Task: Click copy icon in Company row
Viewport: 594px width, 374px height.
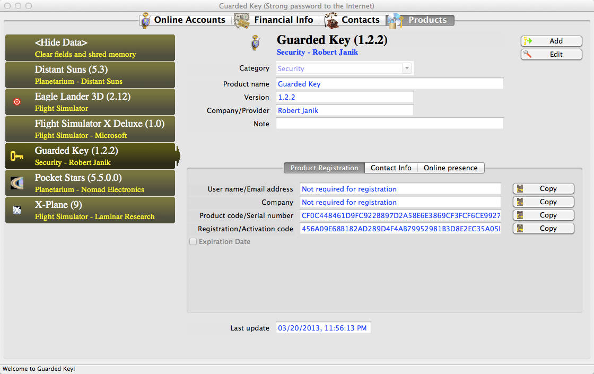Action: click(x=520, y=202)
